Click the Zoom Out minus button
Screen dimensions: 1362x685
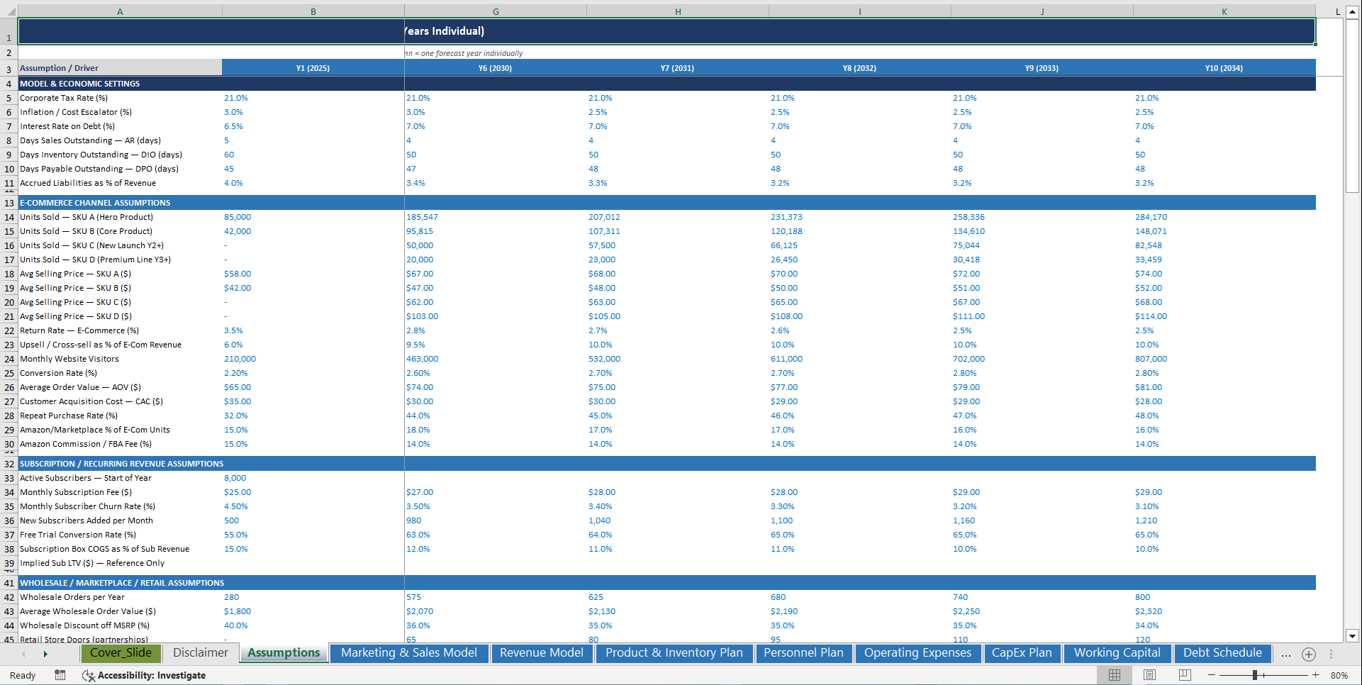(1210, 675)
